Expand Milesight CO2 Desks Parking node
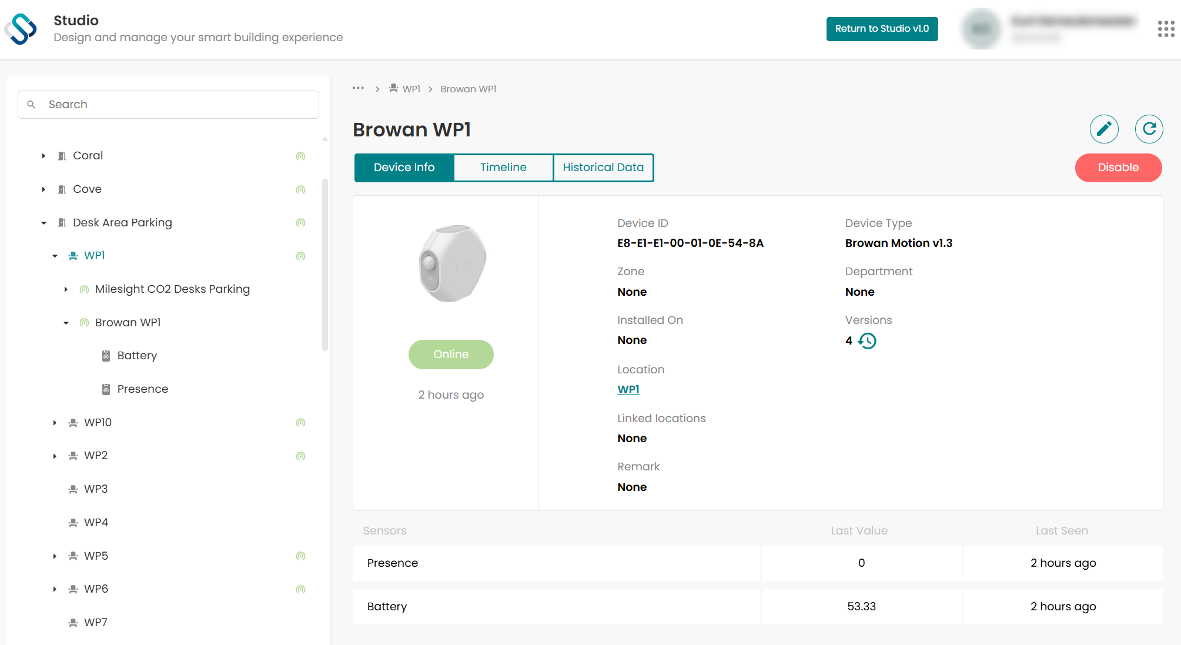Image resolution: width=1181 pixels, height=645 pixels. [66, 289]
